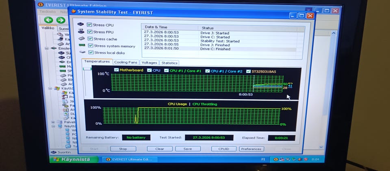Toggle CPU #1 / Core #2 graph checkbox

208,71
